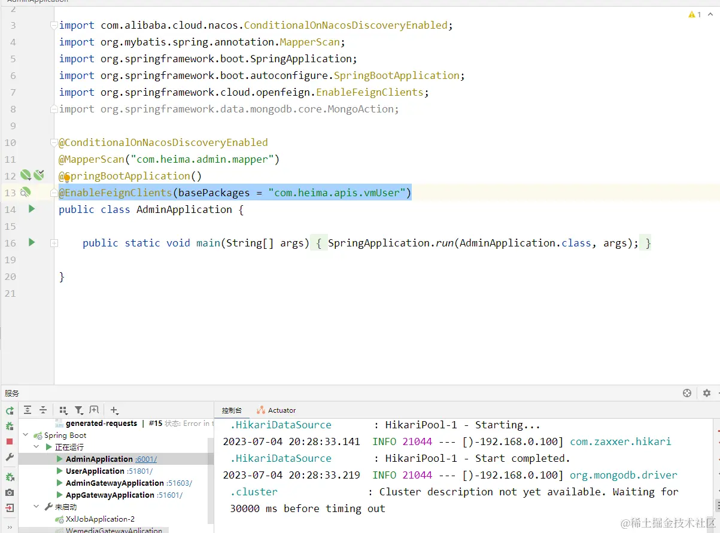Open the :51601/ port link
Image resolution: width=720 pixels, height=533 pixels.
(170, 495)
